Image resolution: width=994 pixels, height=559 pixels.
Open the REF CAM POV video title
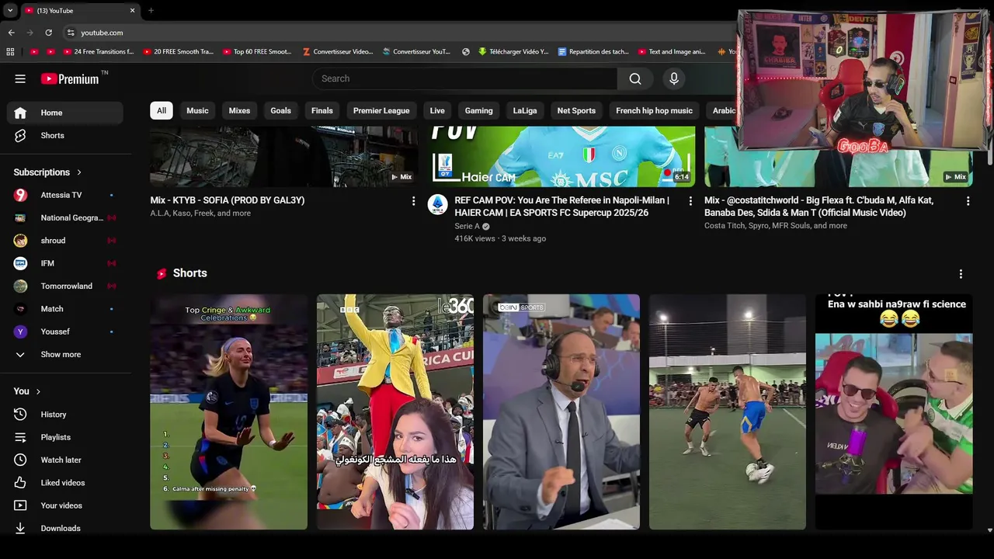click(x=561, y=207)
